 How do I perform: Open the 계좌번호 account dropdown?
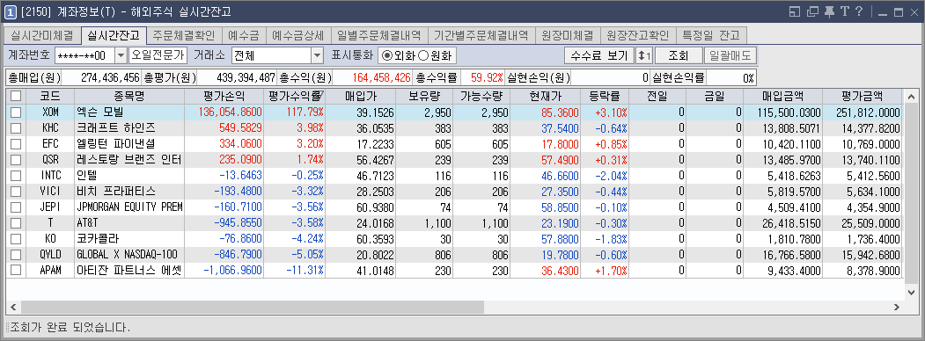point(121,56)
